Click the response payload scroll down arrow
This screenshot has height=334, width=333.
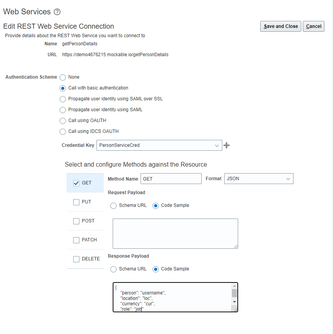[x=234, y=301]
